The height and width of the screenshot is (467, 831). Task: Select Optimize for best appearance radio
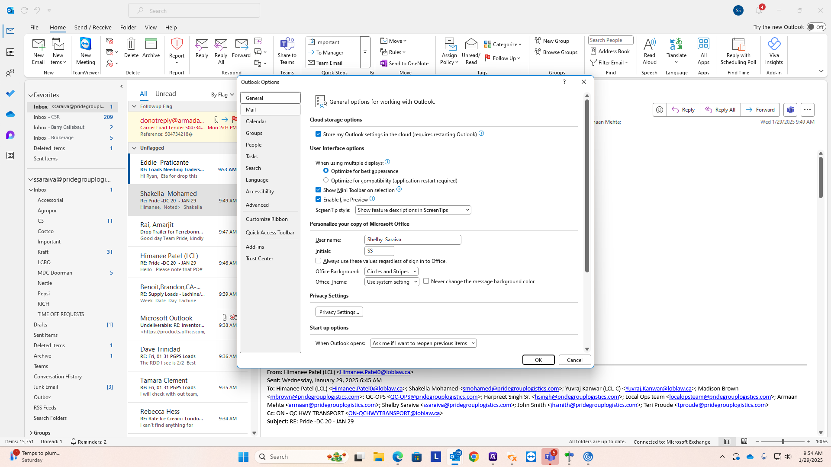pos(325,171)
